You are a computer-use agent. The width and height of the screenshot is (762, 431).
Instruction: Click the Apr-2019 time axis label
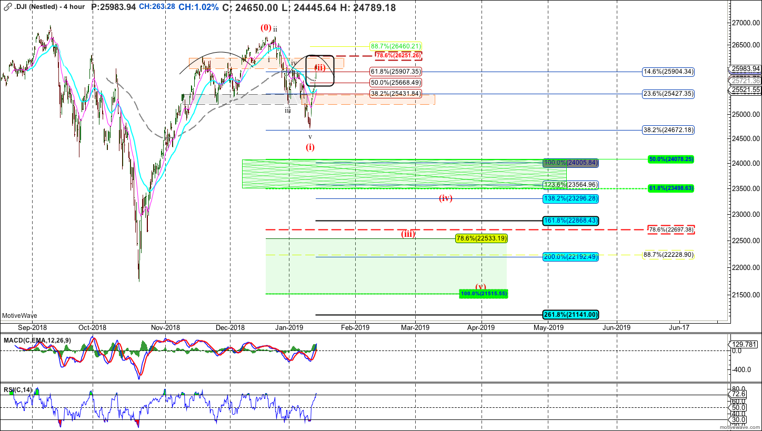[x=481, y=327]
